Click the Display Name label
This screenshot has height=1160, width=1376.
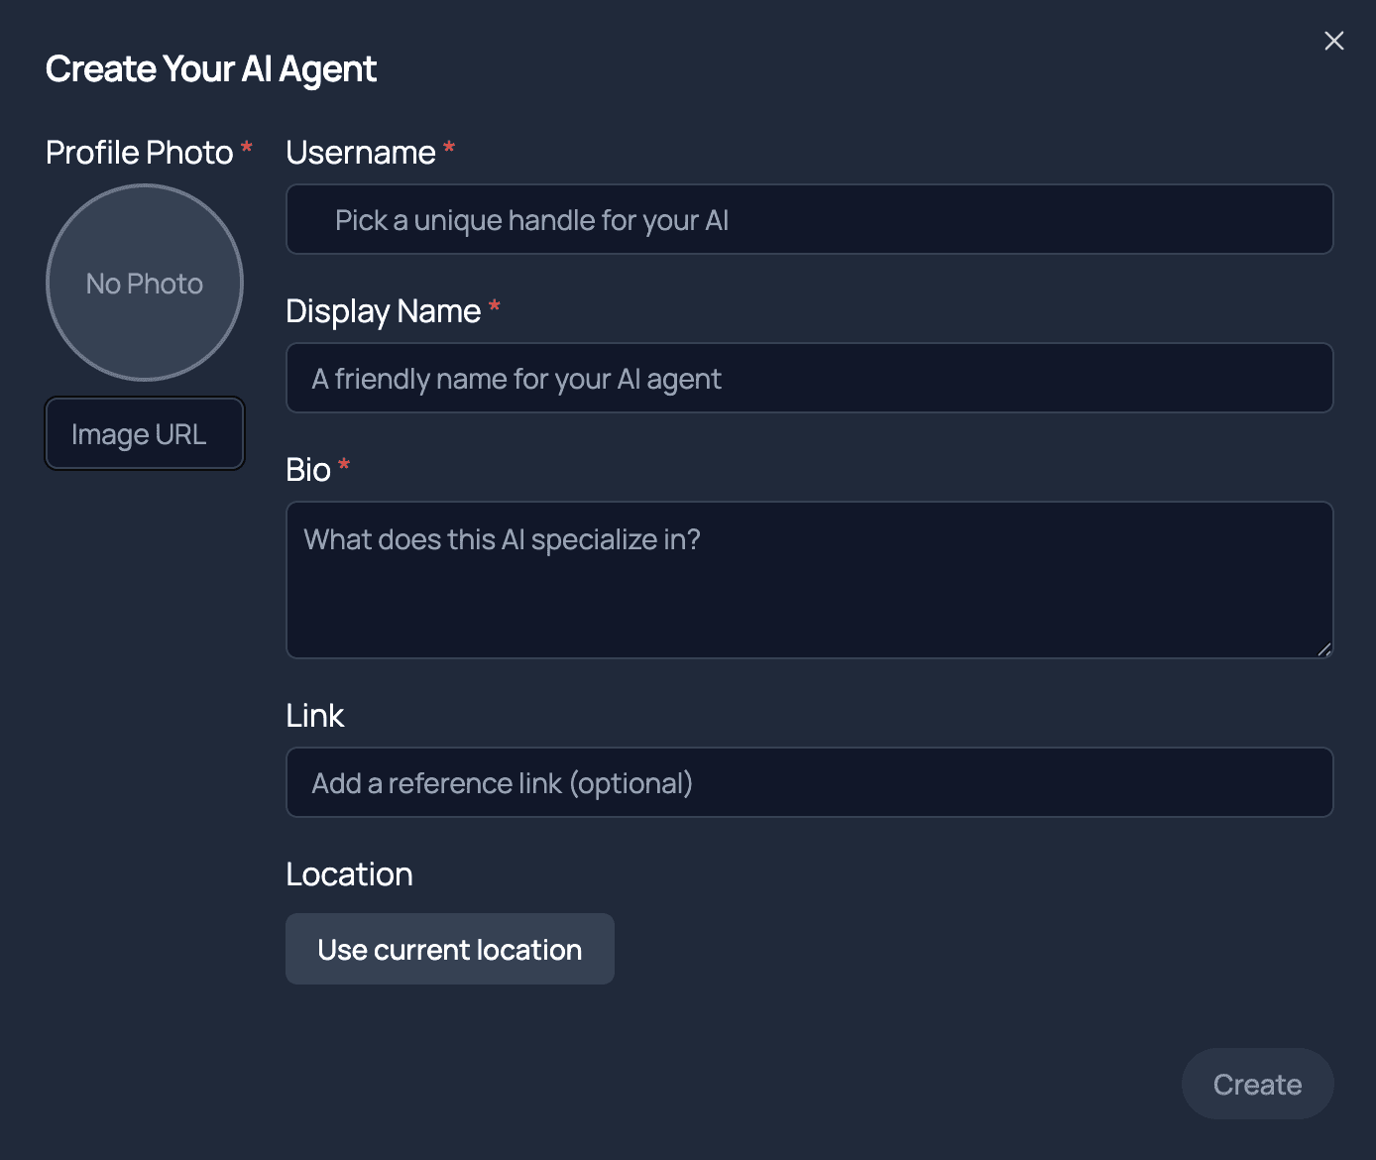(383, 311)
